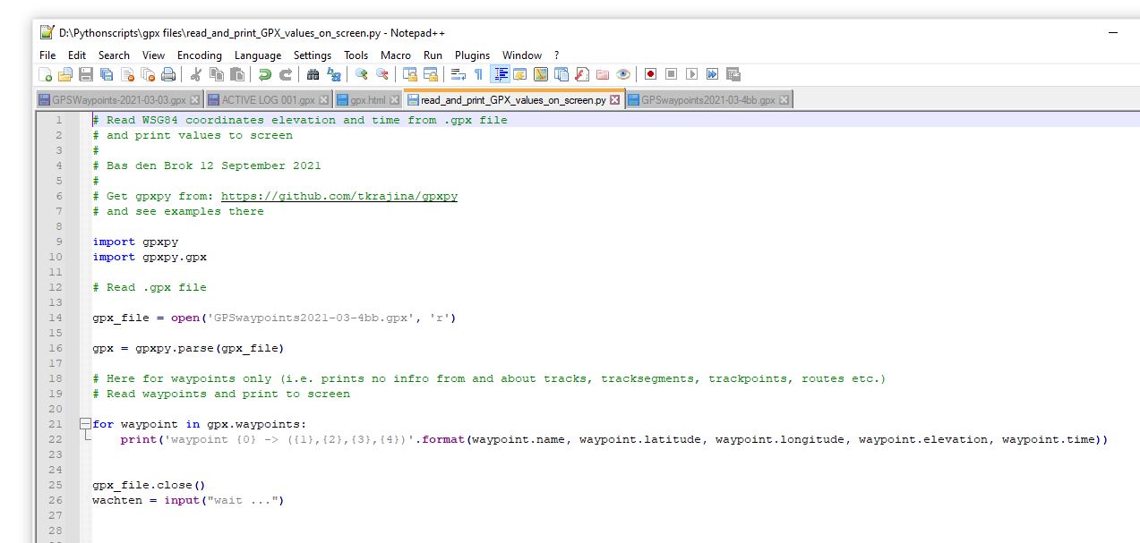Click on line number 14 in margin
1140x543 pixels.
pos(58,318)
